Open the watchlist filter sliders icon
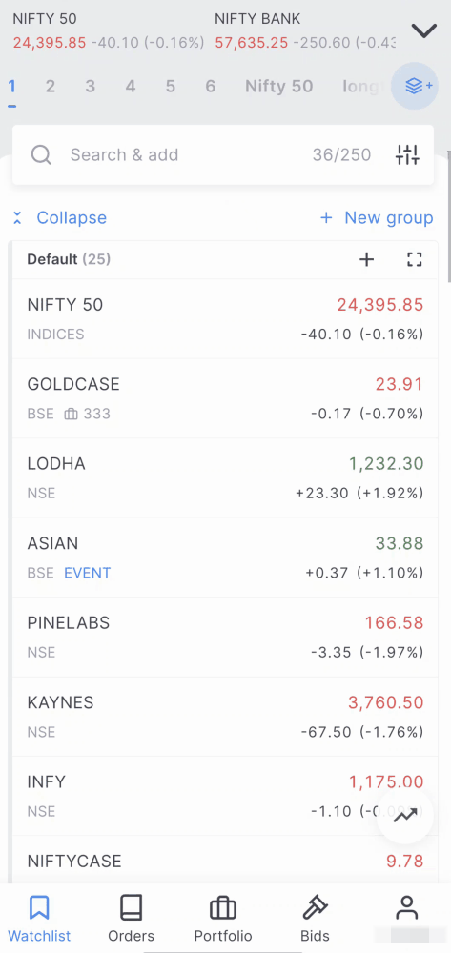This screenshot has width=451, height=953. pos(407,155)
